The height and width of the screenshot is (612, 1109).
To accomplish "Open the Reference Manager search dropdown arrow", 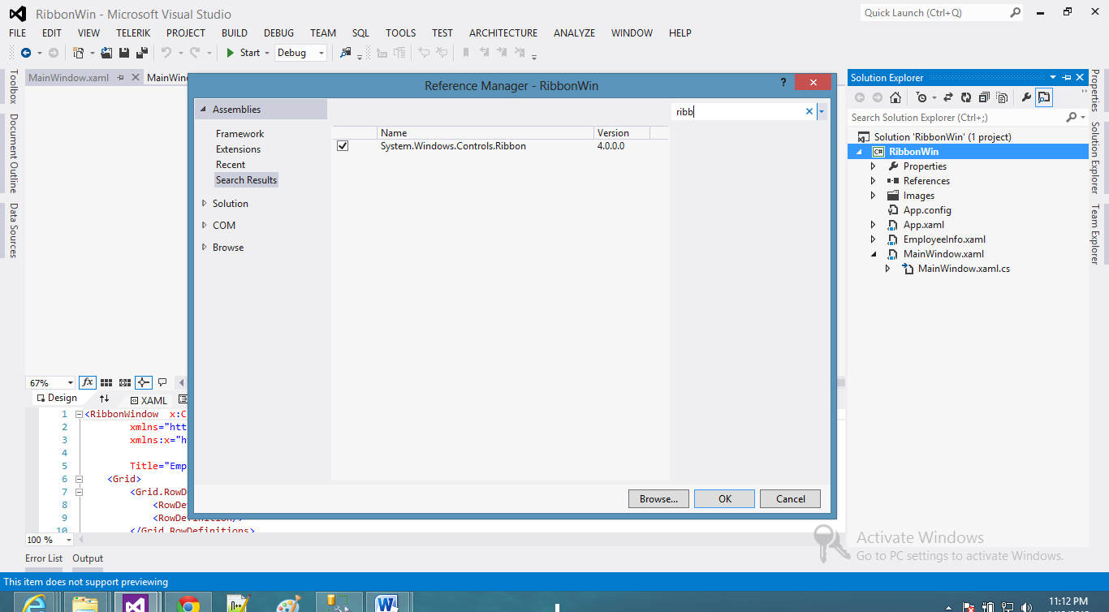I will (x=822, y=112).
